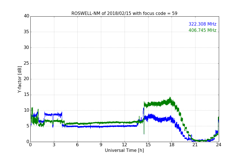Click the y-axis tick label 25
Viewport: 243px width, 162px height.
tap(26, 63)
